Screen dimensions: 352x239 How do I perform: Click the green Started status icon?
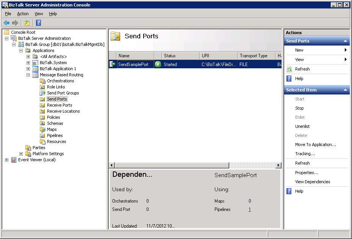158,64
